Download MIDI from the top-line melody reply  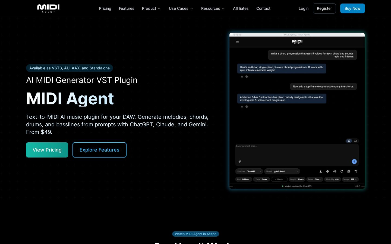(x=242, y=107)
